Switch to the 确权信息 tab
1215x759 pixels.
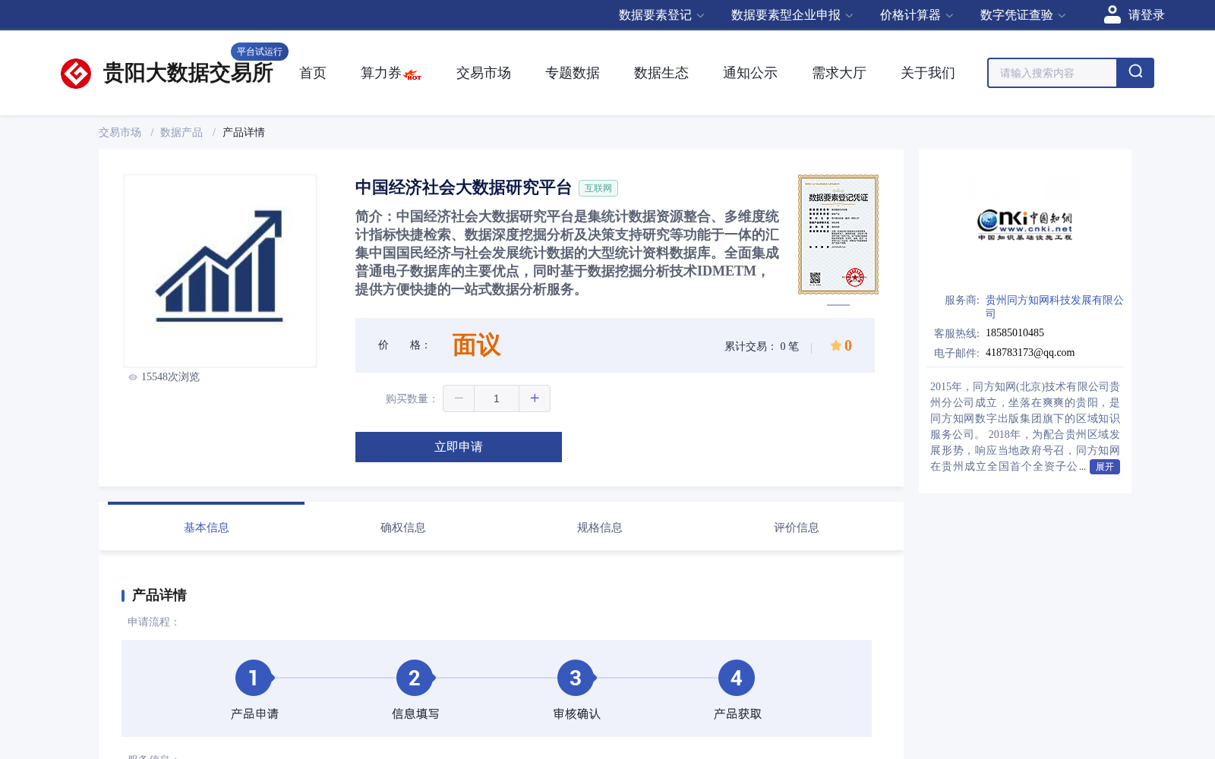pyautogui.click(x=403, y=528)
